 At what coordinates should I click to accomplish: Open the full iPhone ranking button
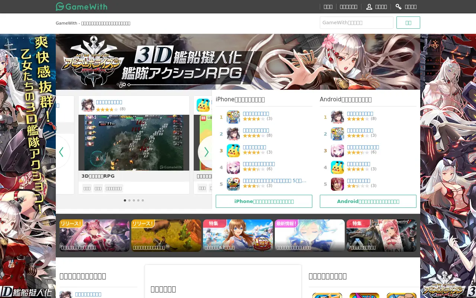[264, 201]
